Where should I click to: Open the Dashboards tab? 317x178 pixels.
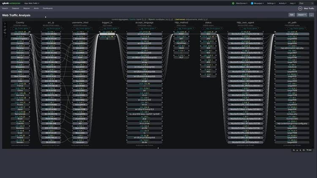(48, 8)
